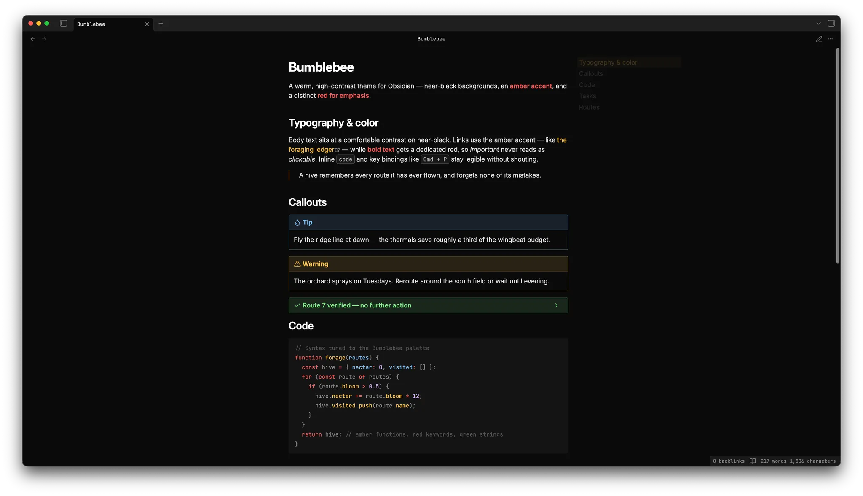Click the Warning callout triangle icon
Viewport: 863px width, 496px height.
(297, 264)
